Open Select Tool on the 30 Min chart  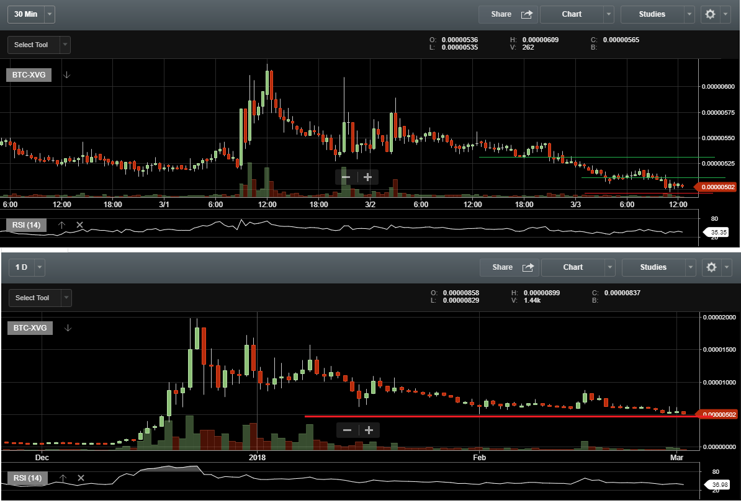(38, 45)
